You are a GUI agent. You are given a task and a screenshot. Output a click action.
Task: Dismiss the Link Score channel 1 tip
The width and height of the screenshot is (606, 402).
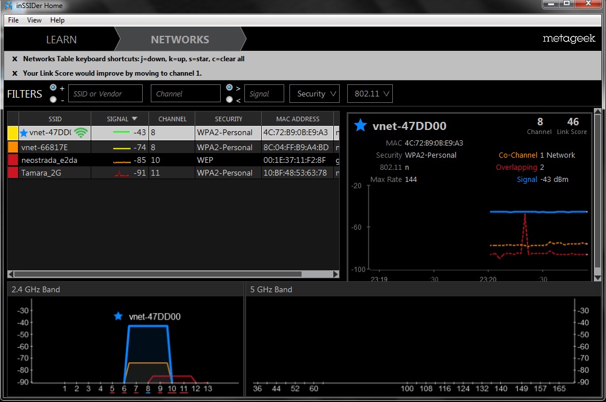click(14, 73)
